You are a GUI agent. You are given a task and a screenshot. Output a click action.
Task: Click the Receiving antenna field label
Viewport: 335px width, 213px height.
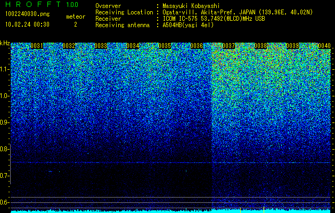(122, 25)
